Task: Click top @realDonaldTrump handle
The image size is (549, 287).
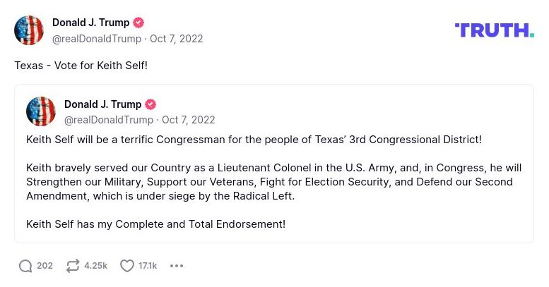Action: [x=97, y=39]
